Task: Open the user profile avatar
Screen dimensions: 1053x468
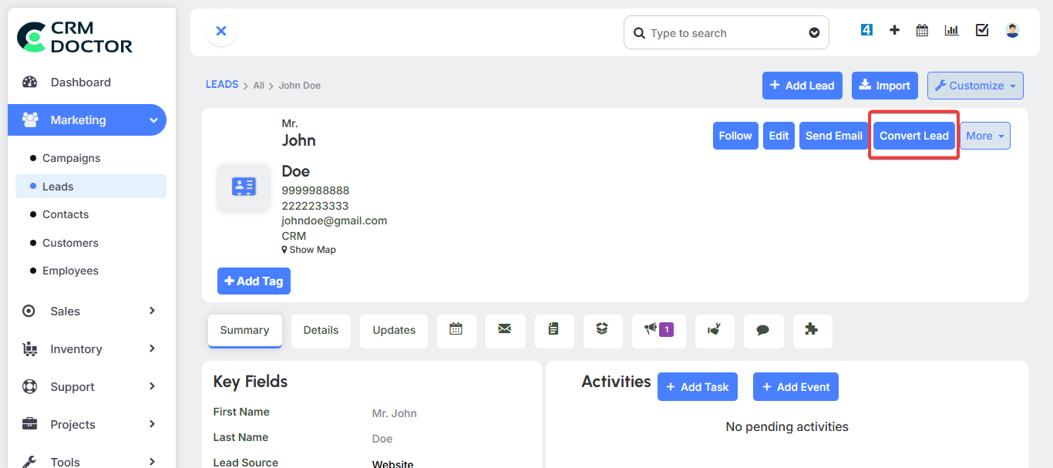Action: [1012, 30]
